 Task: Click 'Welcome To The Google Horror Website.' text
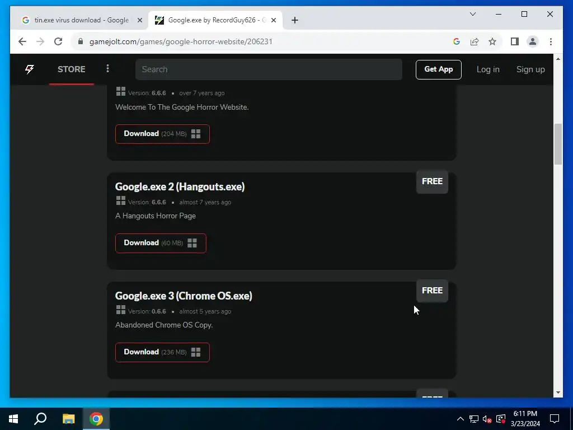(182, 107)
